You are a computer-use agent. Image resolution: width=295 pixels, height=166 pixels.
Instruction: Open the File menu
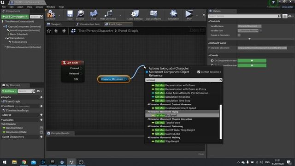4,7
